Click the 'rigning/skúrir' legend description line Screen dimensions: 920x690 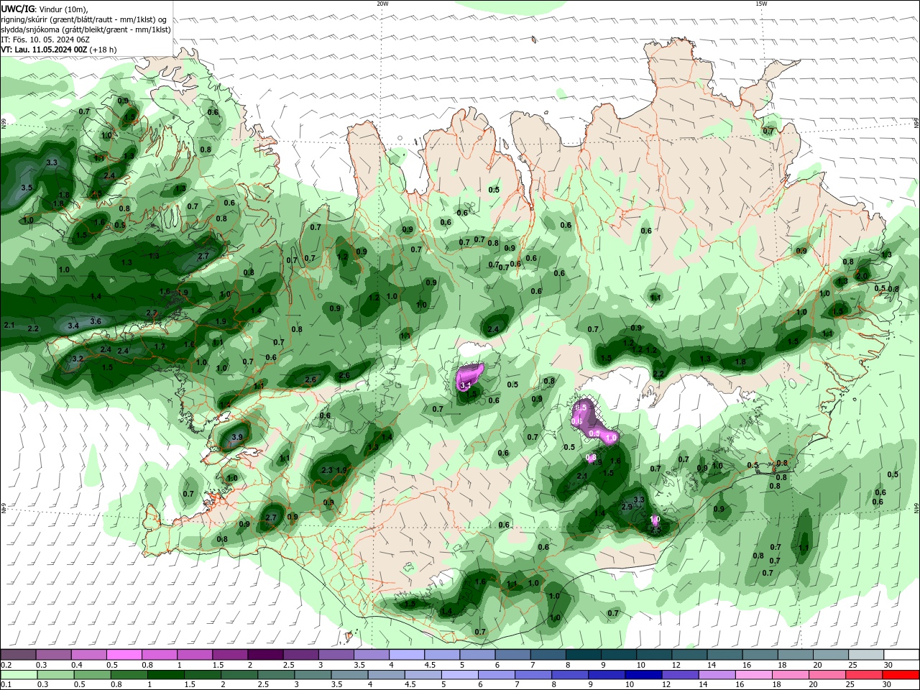click(x=84, y=19)
